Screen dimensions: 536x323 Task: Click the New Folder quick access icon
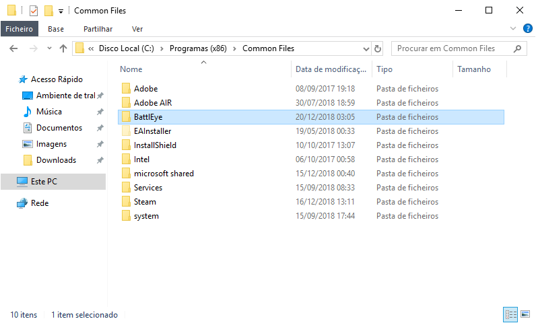click(x=48, y=11)
